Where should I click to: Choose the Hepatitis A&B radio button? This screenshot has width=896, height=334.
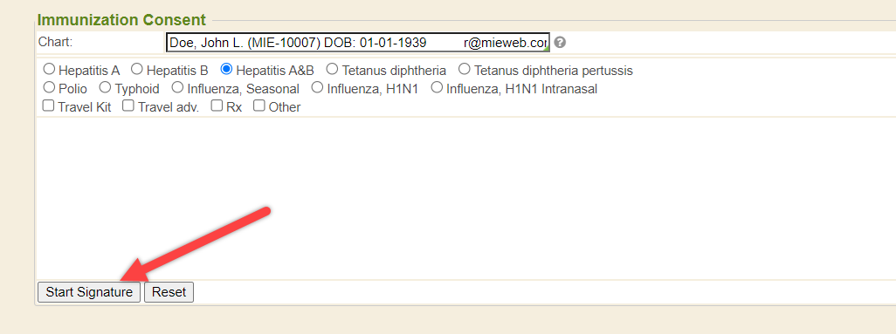pos(226,69)
